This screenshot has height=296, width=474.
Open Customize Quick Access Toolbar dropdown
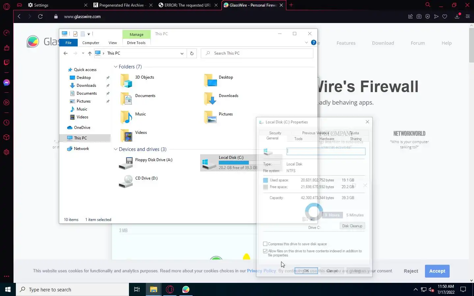coord(89,34)
